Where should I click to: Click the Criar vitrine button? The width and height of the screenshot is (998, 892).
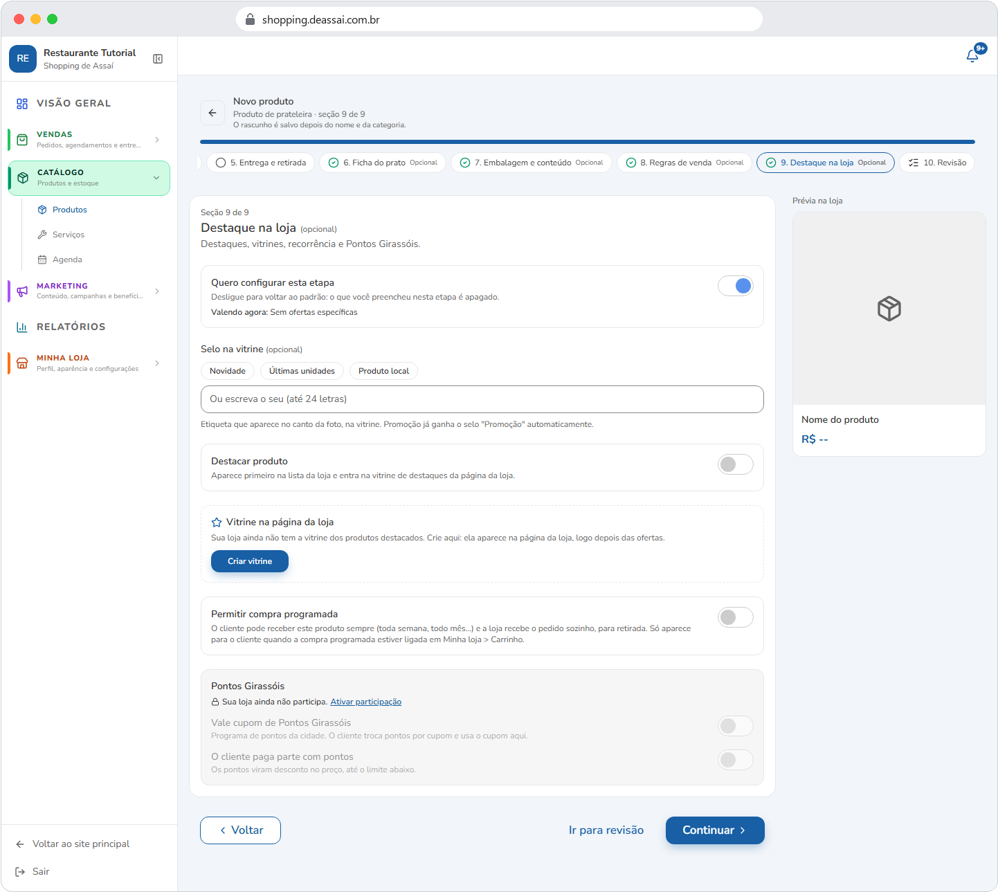tap(250, 561)
